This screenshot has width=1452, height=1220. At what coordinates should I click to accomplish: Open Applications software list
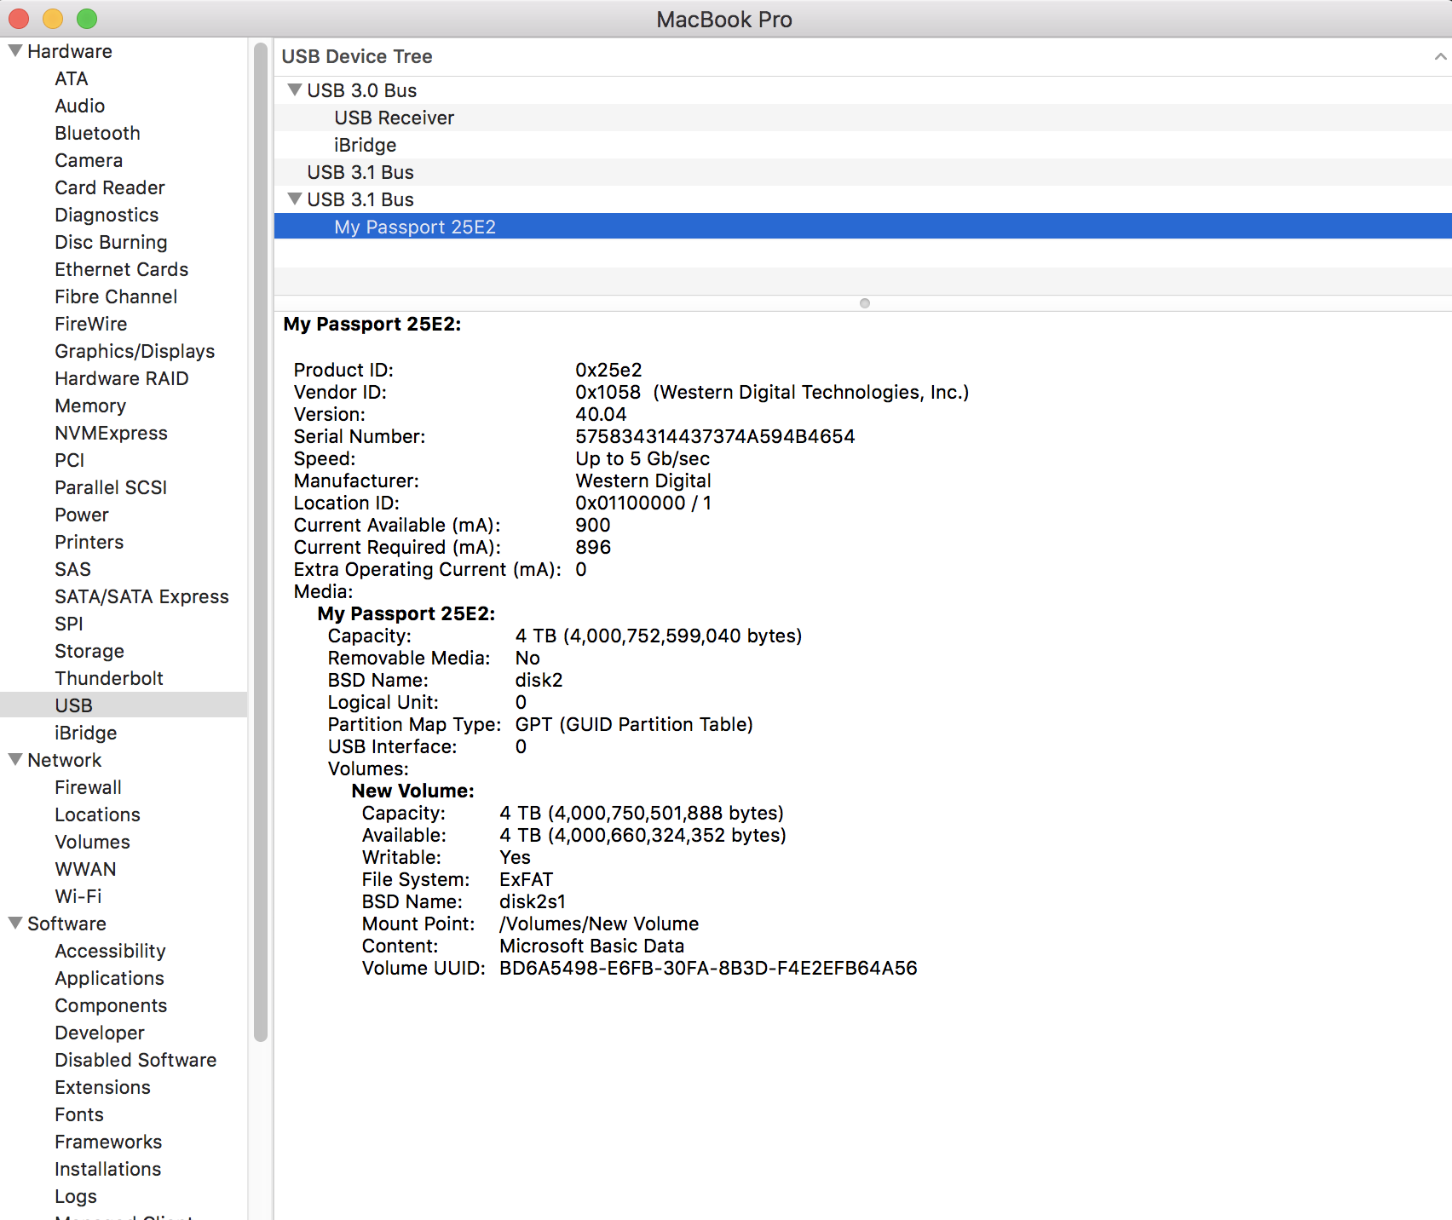[x=109, y=978]
